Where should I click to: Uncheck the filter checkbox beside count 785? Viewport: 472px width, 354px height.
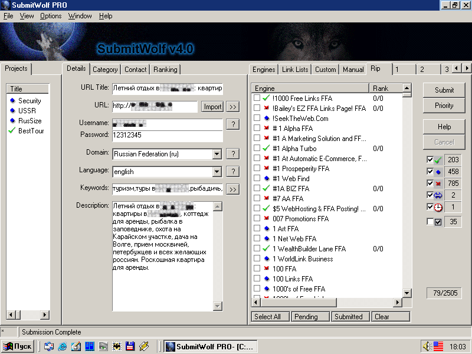click(430, 183)
